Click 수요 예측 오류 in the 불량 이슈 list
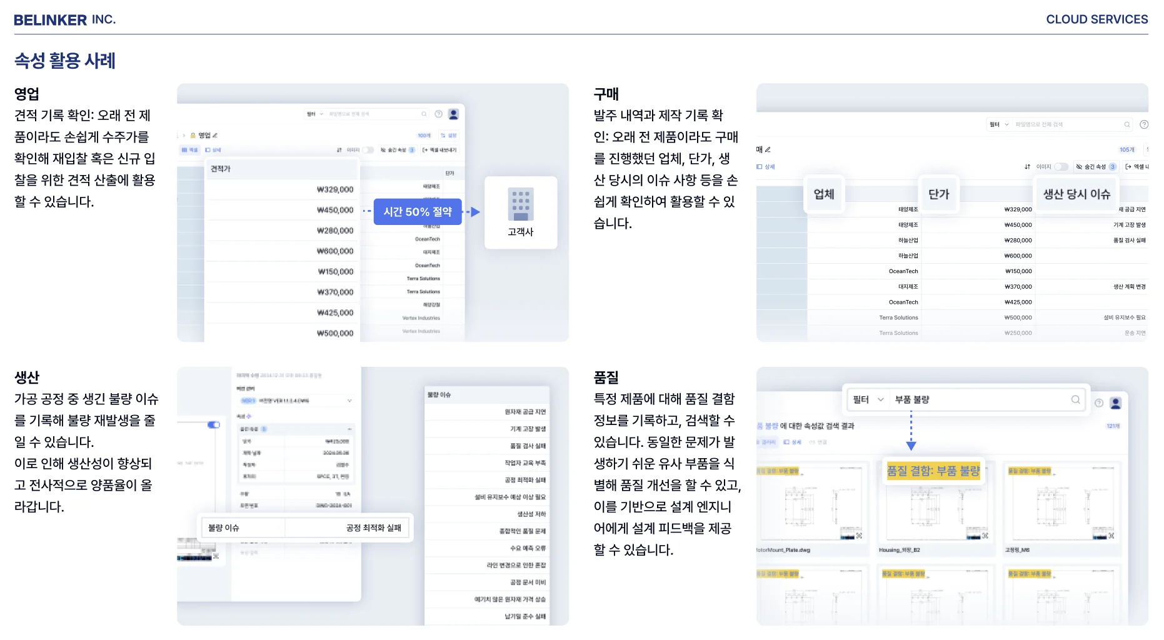The image size is (1164, 640). (528, 548)
